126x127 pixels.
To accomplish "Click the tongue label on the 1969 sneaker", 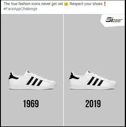I will click(x=29, y=72).
